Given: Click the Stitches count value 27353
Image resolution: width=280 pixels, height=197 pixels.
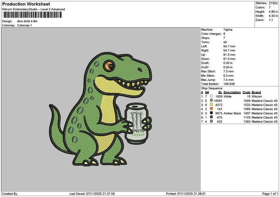Looking at the screenshot, I should [x=273, y=2].
